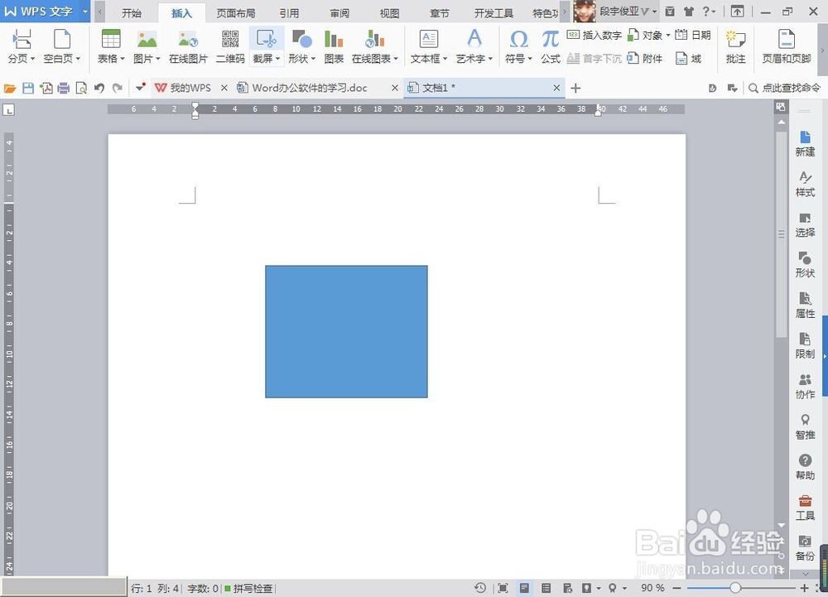Insert WordArt with 艺术字
Image resolution: width=828 pixels, height=597 pixels.
(x=474, y=46)
